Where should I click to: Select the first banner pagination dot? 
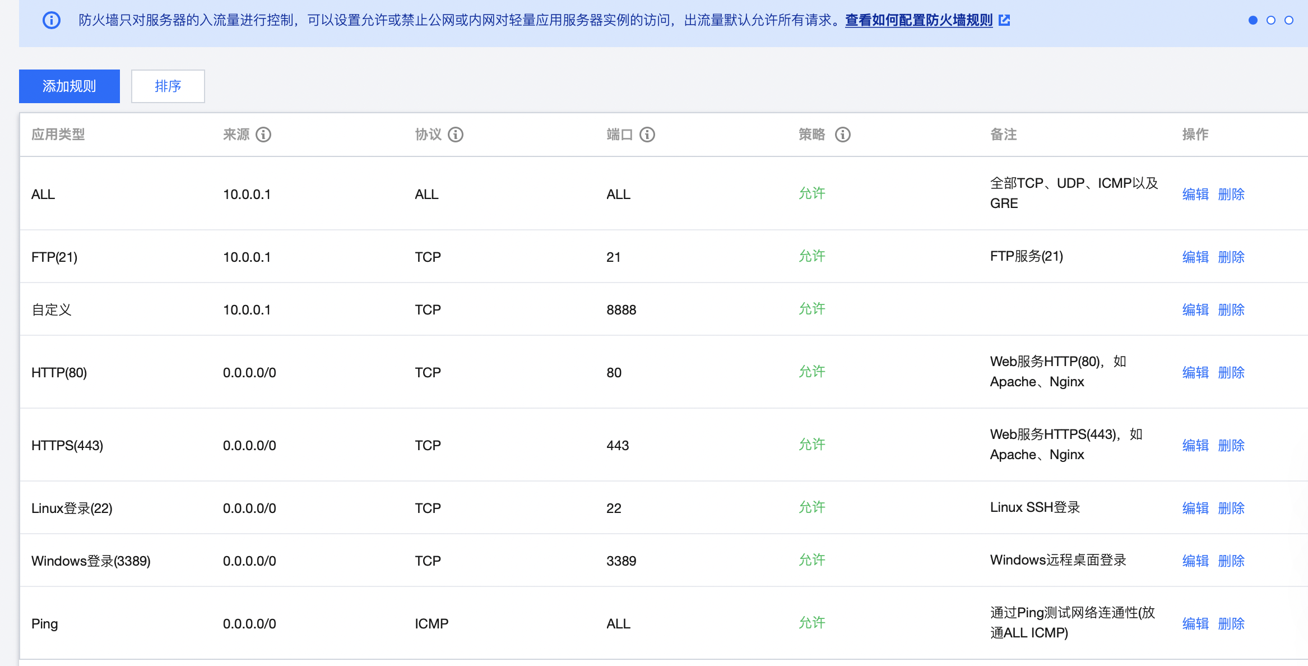click(x=1253, y=21)
